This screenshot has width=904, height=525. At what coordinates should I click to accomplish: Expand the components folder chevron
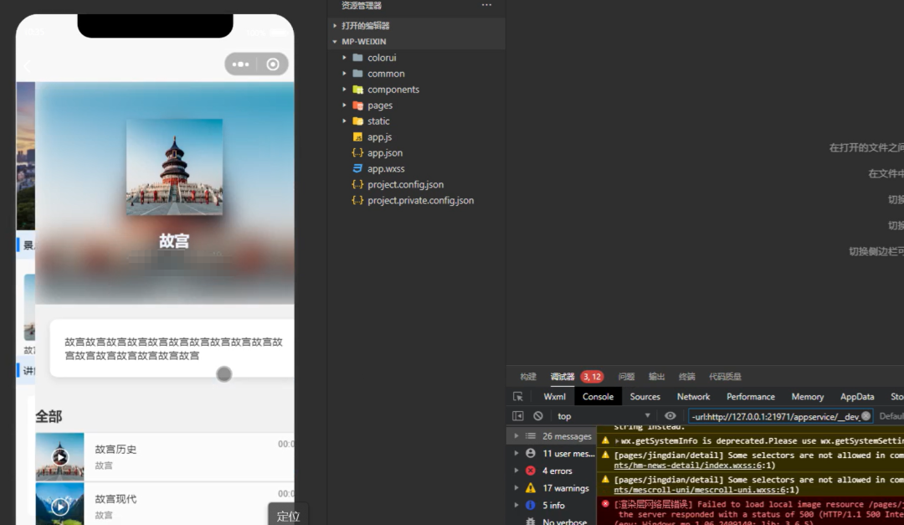tap(344, 90)
